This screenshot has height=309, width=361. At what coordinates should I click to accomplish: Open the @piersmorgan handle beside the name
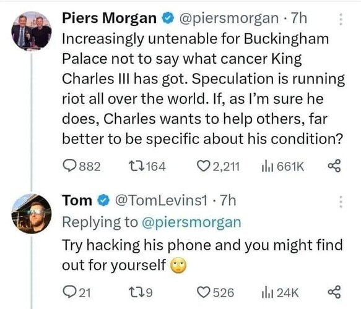tap(229, 19)
